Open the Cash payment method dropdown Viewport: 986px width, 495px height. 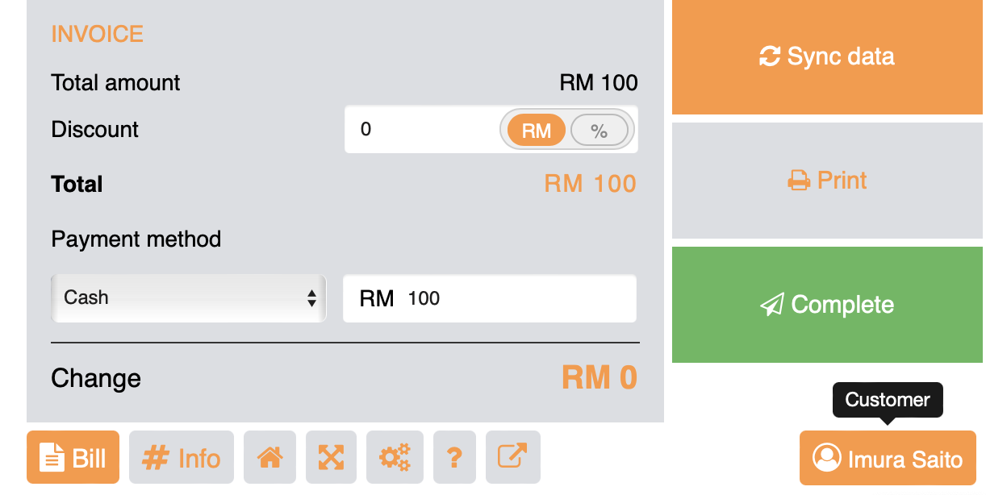[x=187, y=298]
